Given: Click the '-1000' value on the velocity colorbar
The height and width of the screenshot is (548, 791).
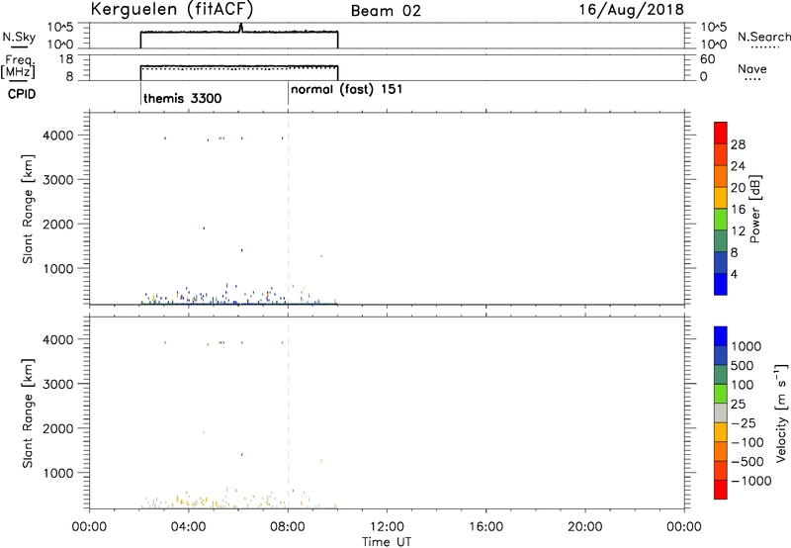Looking at the screenshot, I should coord(750,481).
